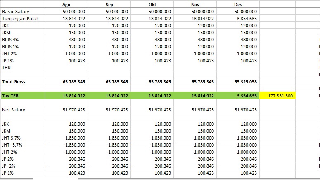Image resolution: width=320 pixels, height=180 pixels.
Task: Select Des JHT 3,7% value 1.850.000
Action: tap(238, 138)
